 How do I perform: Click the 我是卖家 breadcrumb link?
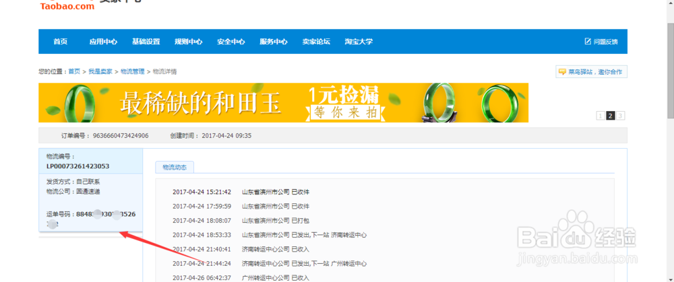click(x=100, y=72)
